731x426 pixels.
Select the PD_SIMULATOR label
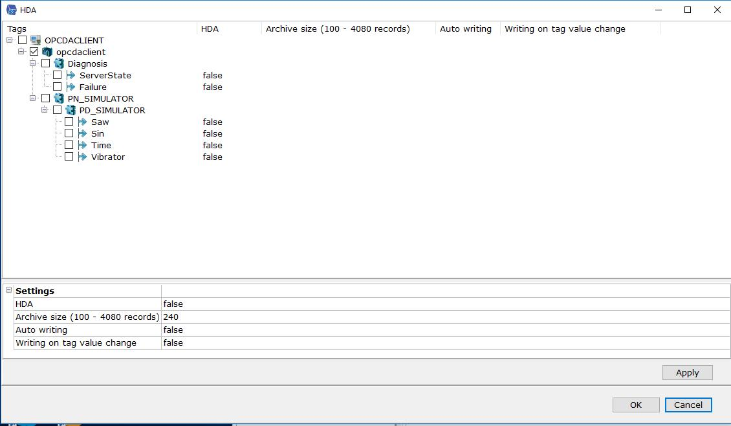click(113, 110)
